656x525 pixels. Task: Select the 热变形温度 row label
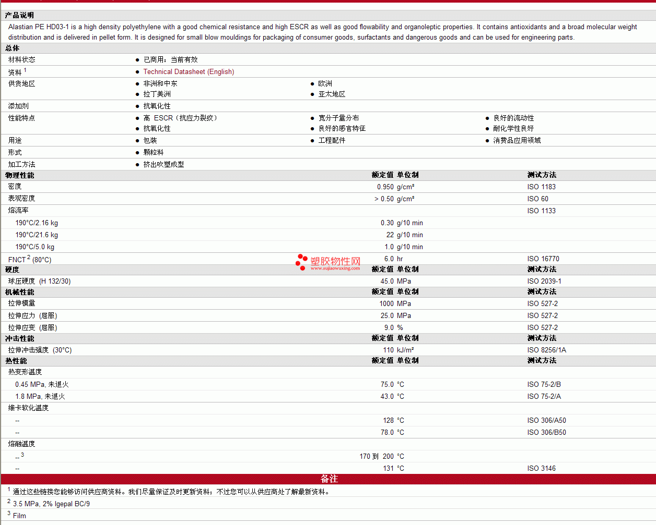[25, 372]
